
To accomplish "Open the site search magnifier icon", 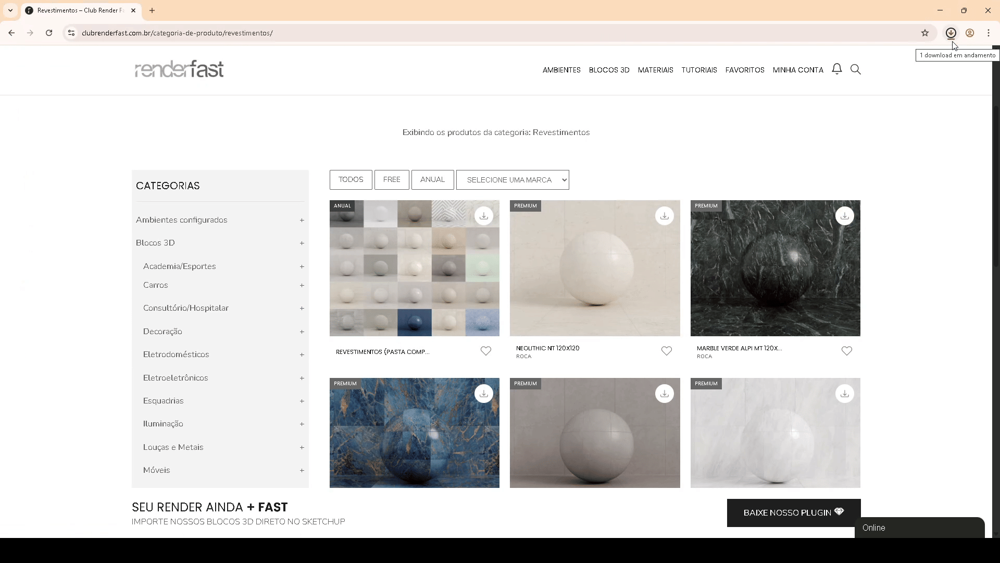I will click(855, 69).
